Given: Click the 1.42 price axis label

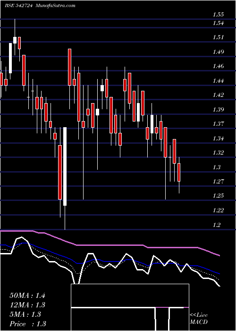Looking at the screenshot, I should (x=218, y=95).
